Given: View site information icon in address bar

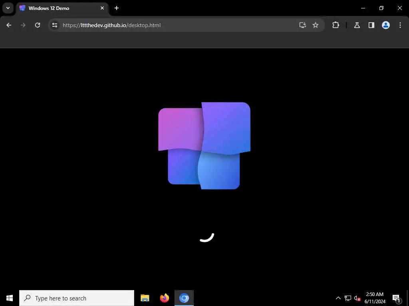Looking at the screenshot, I should tap(55, 25).
